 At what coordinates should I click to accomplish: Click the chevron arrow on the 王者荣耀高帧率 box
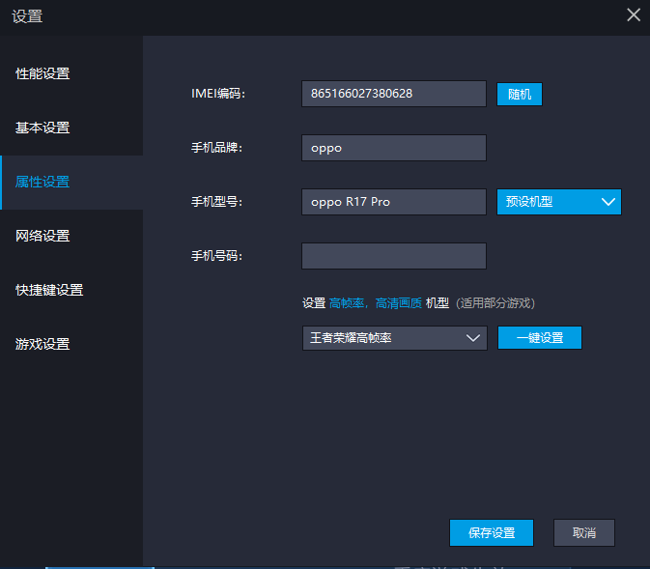click(473, 338)
